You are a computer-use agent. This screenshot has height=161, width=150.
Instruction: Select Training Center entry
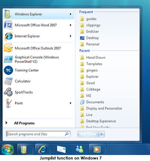39,70
